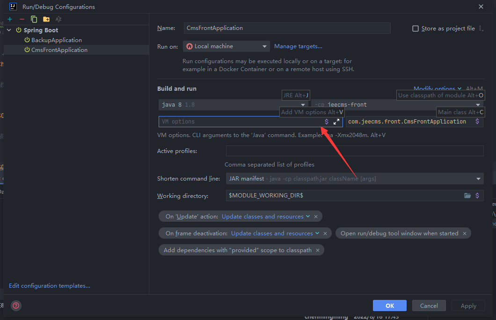This screenshot has height=320, width=496.
Task: Insert macro in VM options field
Action: pyautogui.click(x=327, y=122)
